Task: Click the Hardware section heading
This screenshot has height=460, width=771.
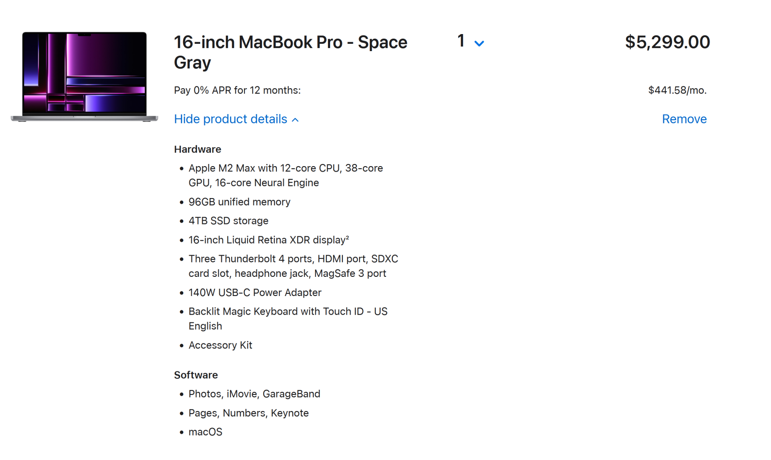Action: (x=198, y=149)
